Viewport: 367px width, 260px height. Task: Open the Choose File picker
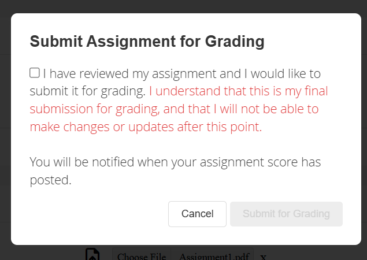coord(142,257)
